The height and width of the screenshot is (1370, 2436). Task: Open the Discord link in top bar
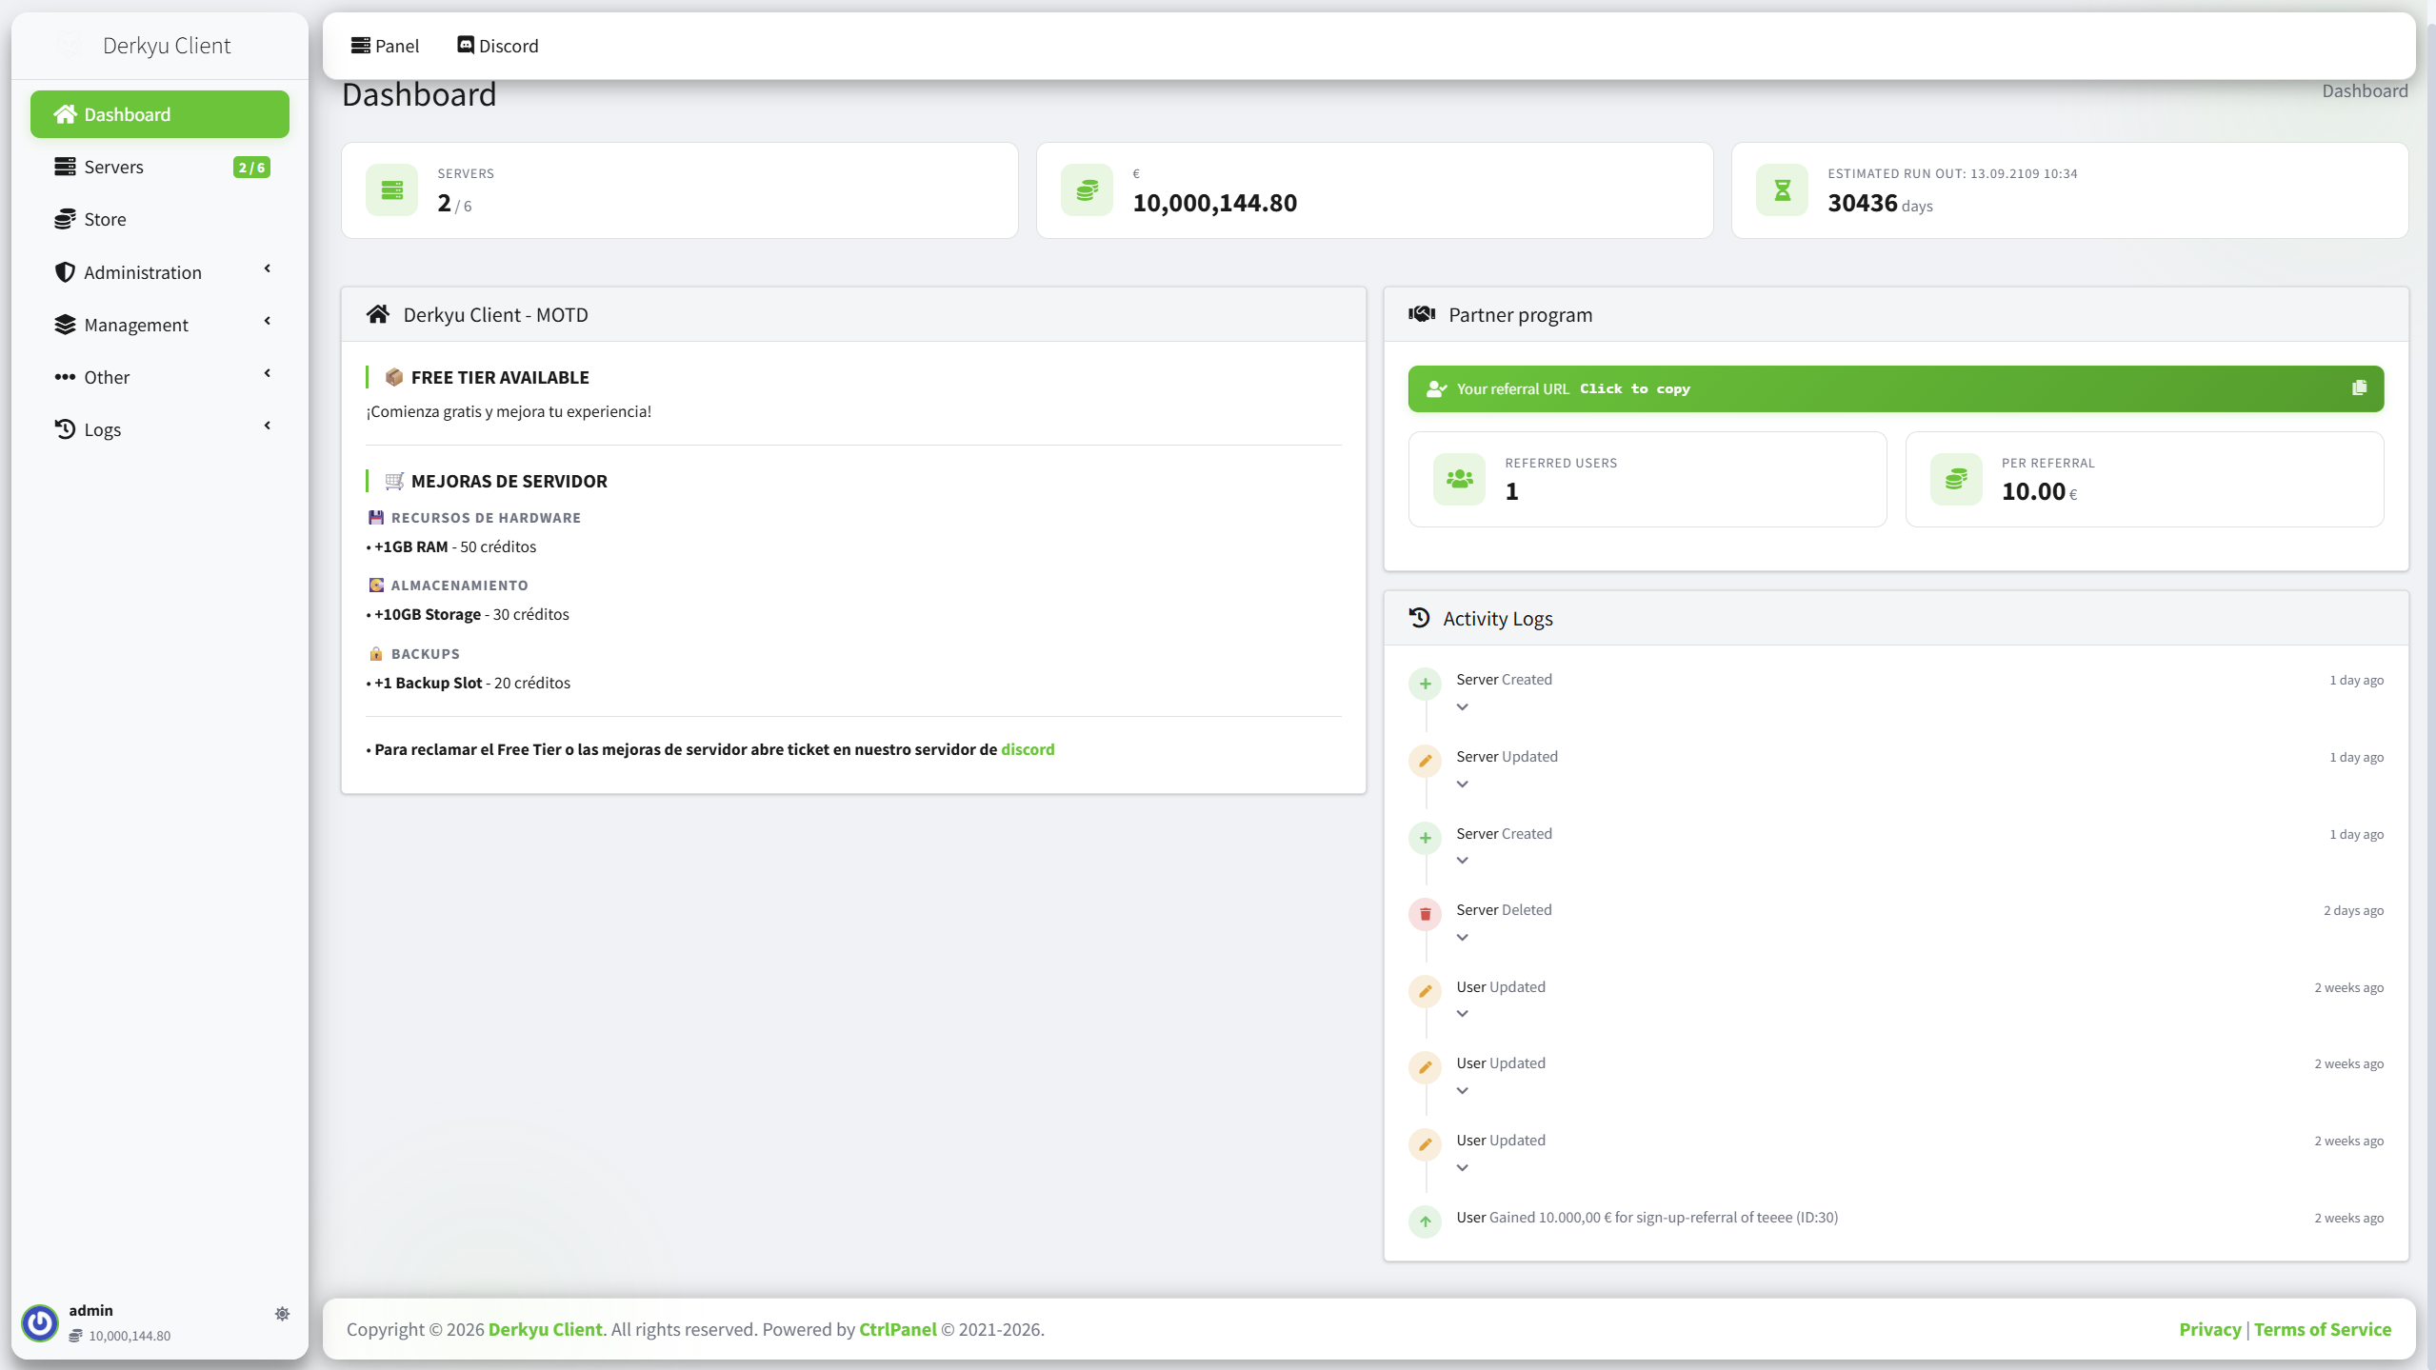497,46
